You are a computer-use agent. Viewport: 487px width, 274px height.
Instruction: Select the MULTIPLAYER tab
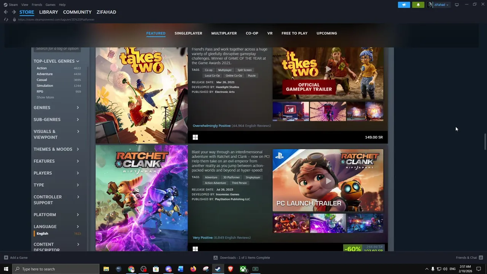(224, 33)
